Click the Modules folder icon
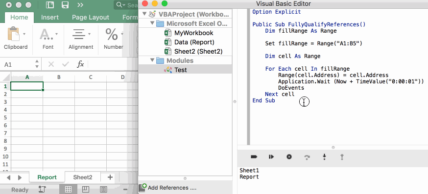The image size is (428, 194). pyautogui.click(x=160, y=60)
